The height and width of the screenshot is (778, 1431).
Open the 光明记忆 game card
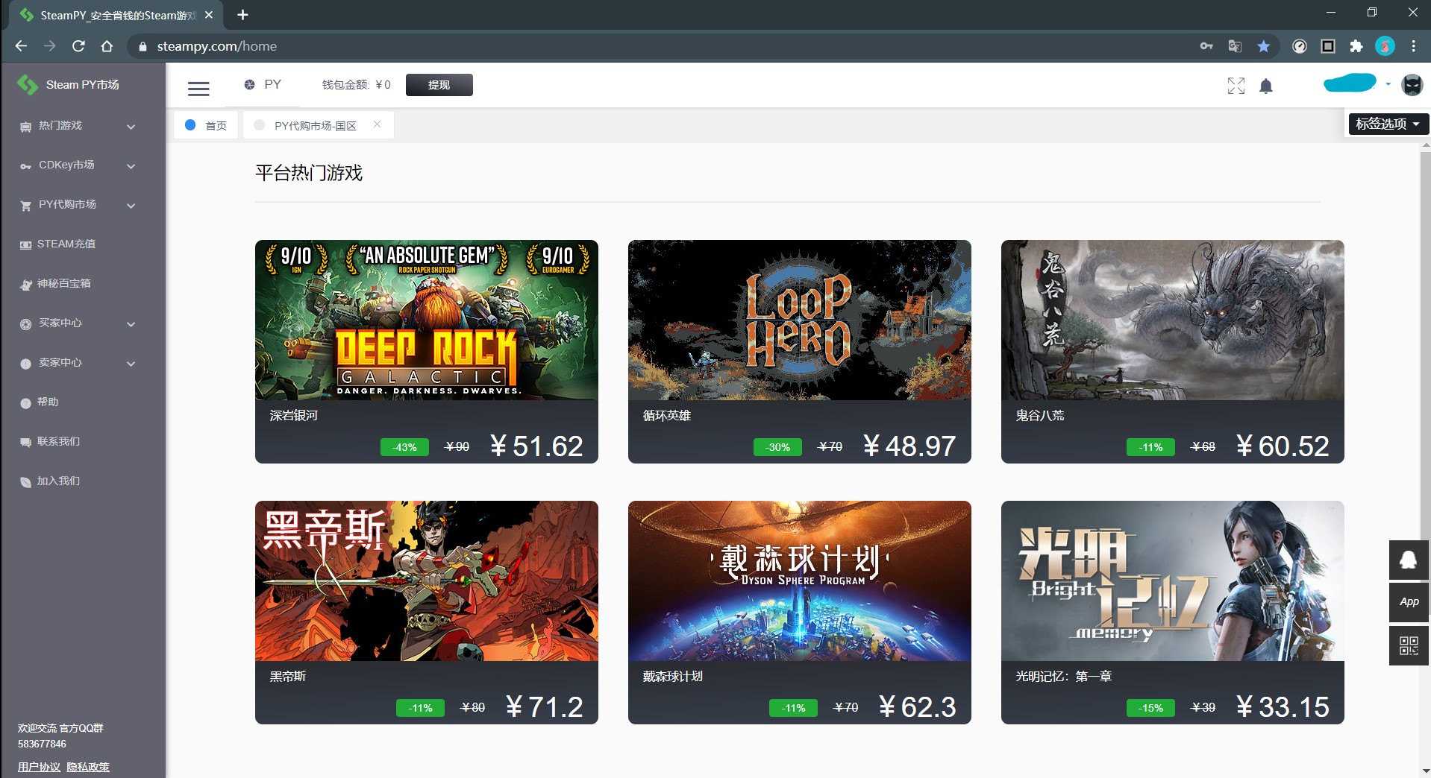[1173, 613]
